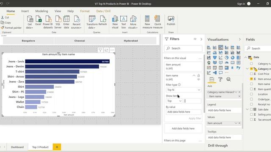Check the Location field

tap(252, 94)
